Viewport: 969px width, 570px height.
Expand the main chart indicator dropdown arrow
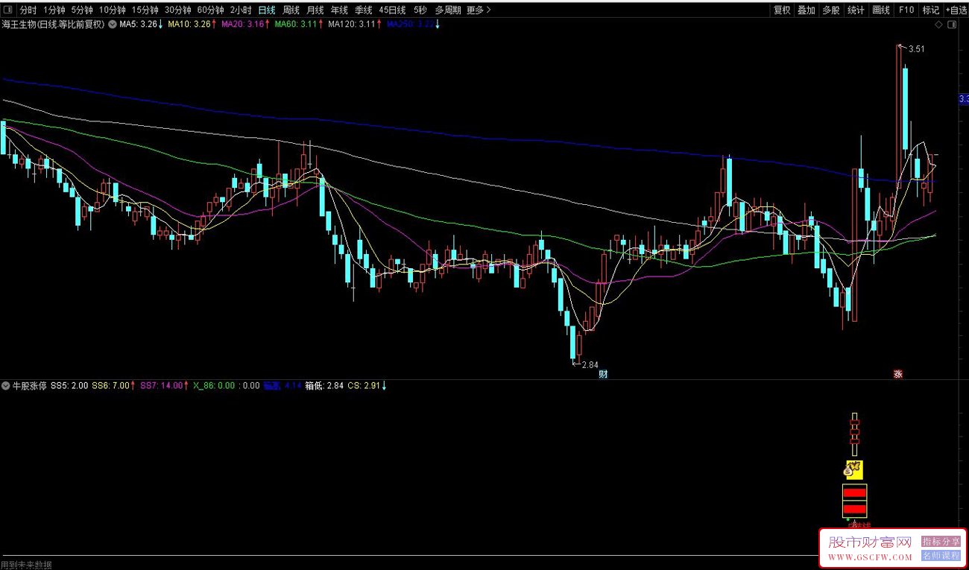[x=113, y=25]
